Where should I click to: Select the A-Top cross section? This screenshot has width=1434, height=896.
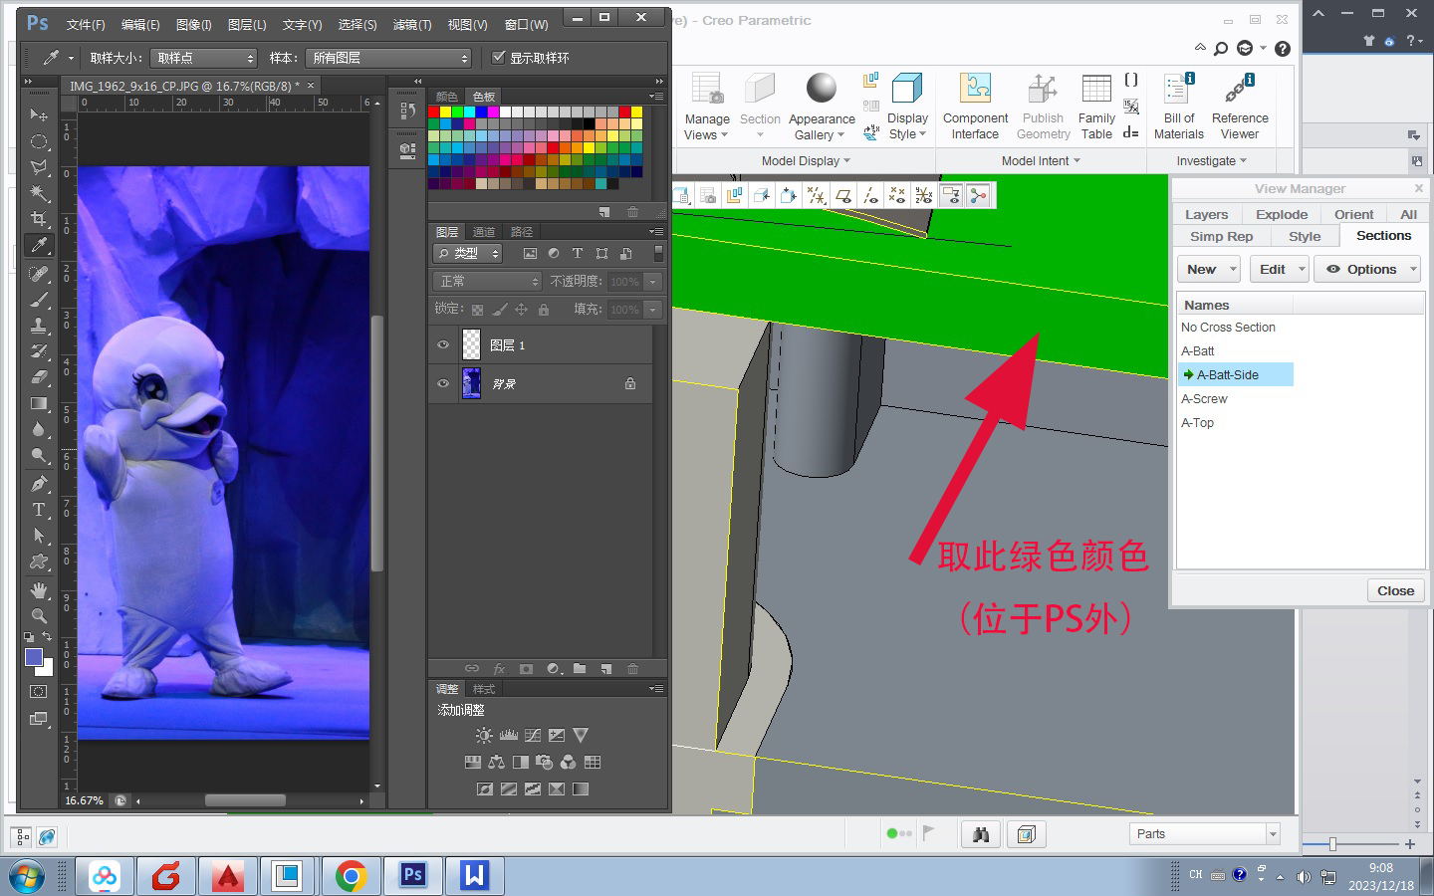click(1197, 422)
